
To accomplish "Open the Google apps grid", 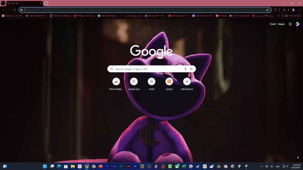I will tap(290, 24).
